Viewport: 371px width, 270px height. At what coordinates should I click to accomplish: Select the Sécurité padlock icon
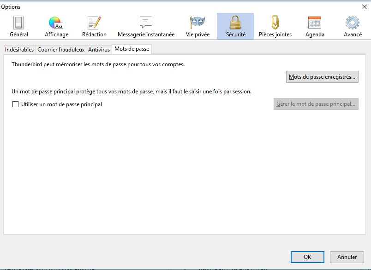[235, 24]
